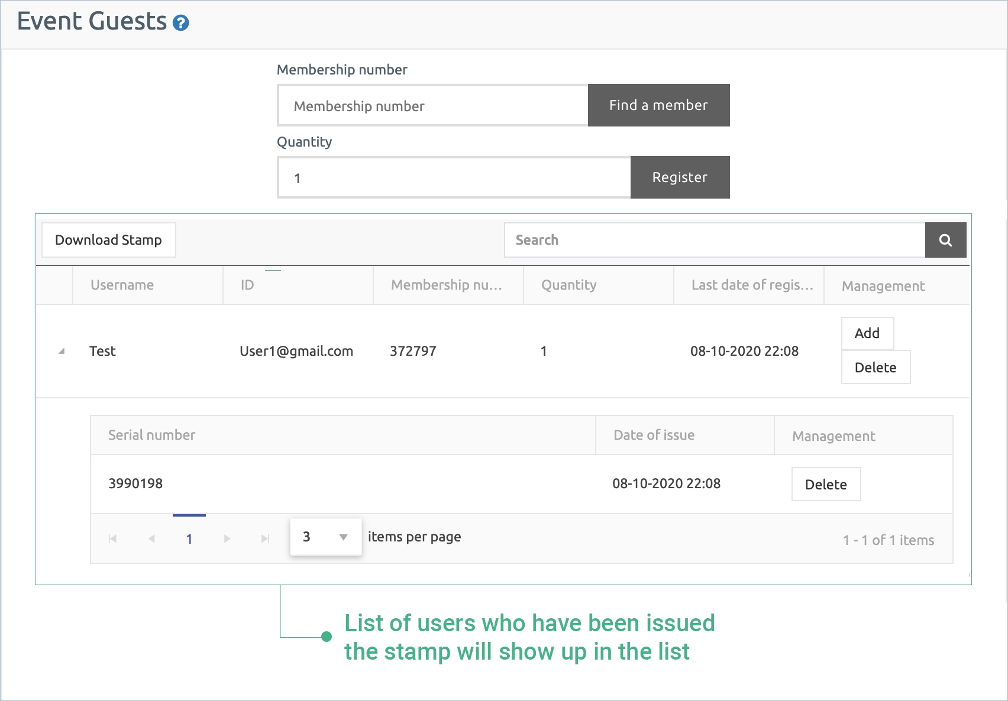Sort by Date of issue header
1008x701 pixels.
click(x=685, y=435)
